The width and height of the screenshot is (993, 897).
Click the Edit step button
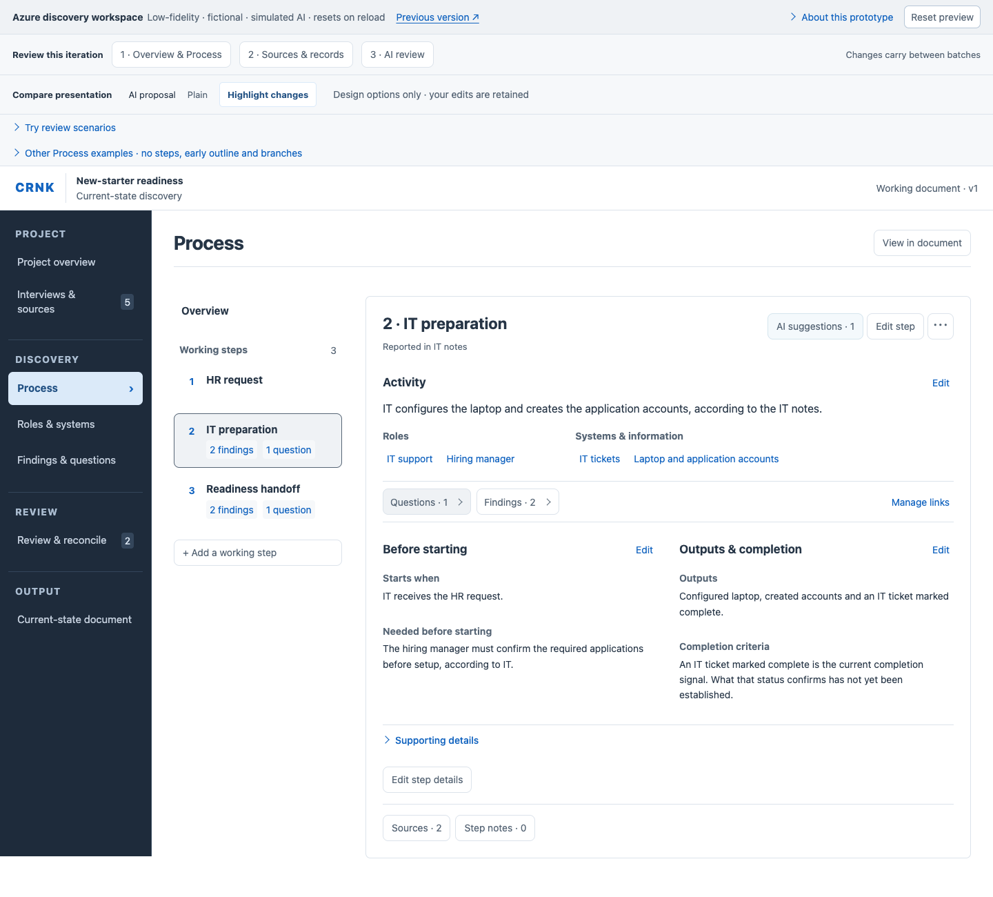pyautogui.click(x=895, y=326)
